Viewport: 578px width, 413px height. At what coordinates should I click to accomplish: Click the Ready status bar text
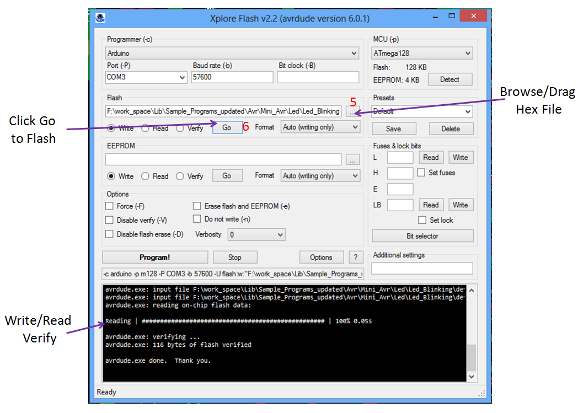pos(106,392)
